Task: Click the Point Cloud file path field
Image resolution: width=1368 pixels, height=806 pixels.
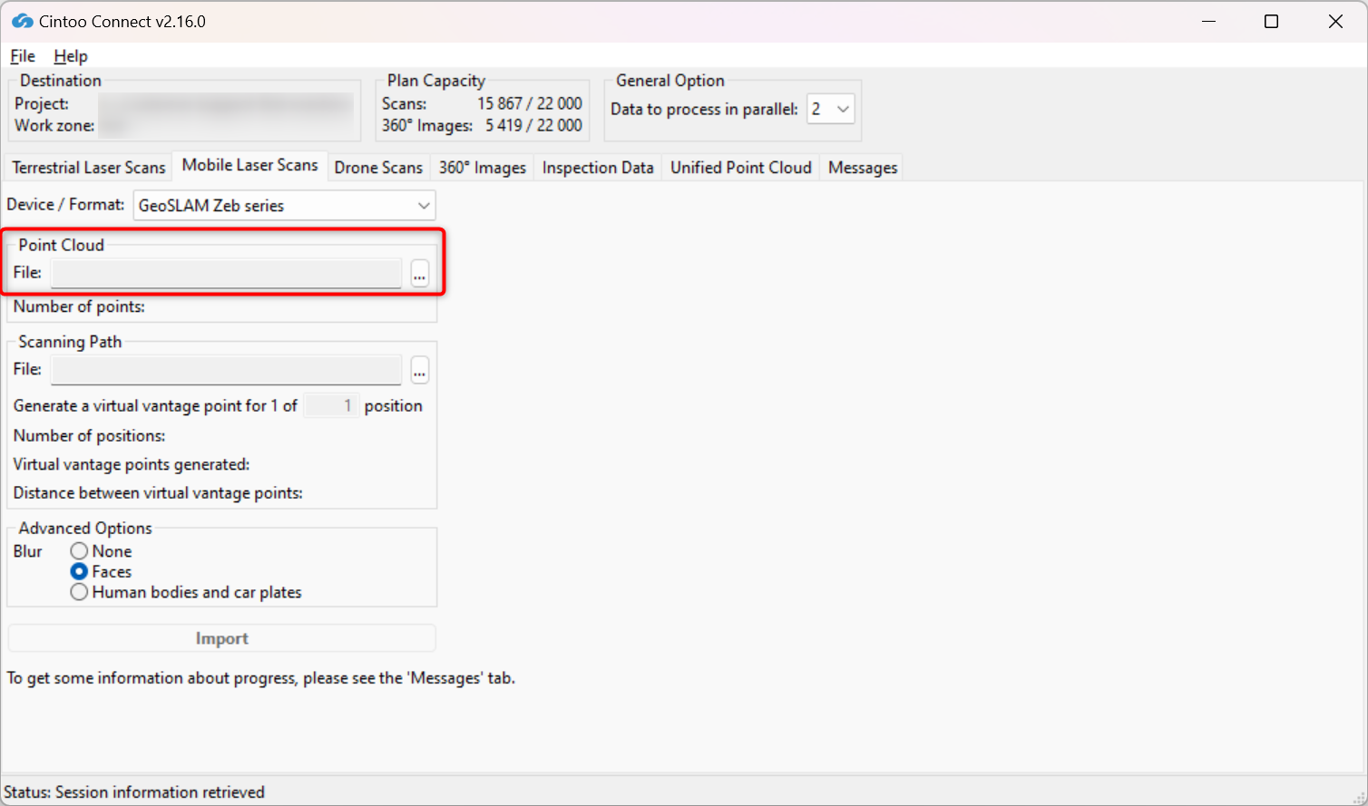Action: (227, 273)
